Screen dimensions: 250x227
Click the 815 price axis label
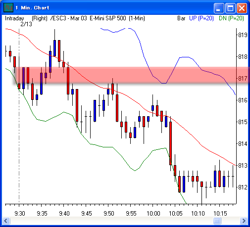point(243,122)
